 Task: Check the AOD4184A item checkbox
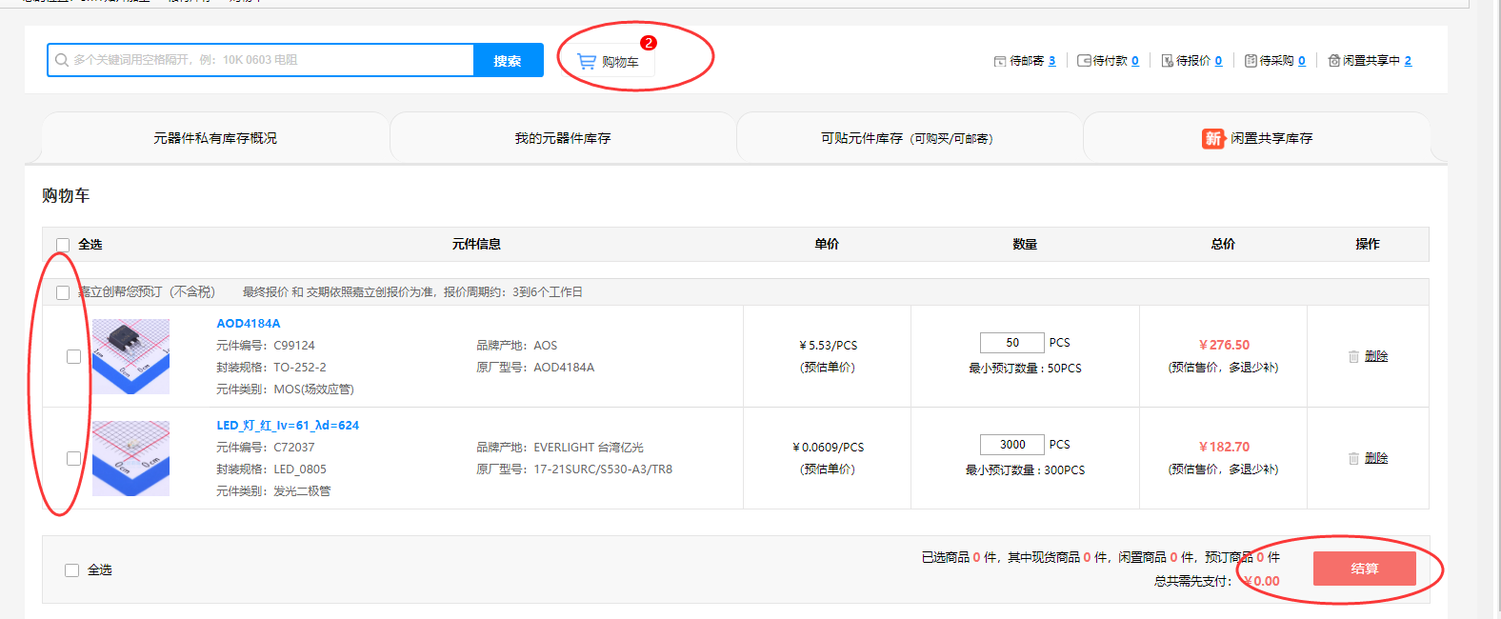coord(73,356)
